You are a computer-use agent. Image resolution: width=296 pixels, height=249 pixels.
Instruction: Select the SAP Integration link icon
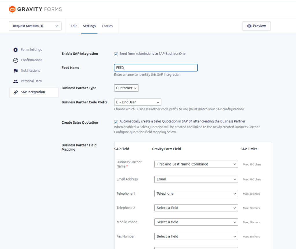[x=15, y=92]
